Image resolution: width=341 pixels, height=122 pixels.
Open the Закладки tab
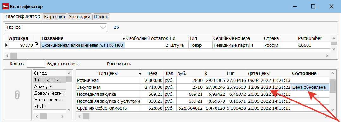[80, 17]
